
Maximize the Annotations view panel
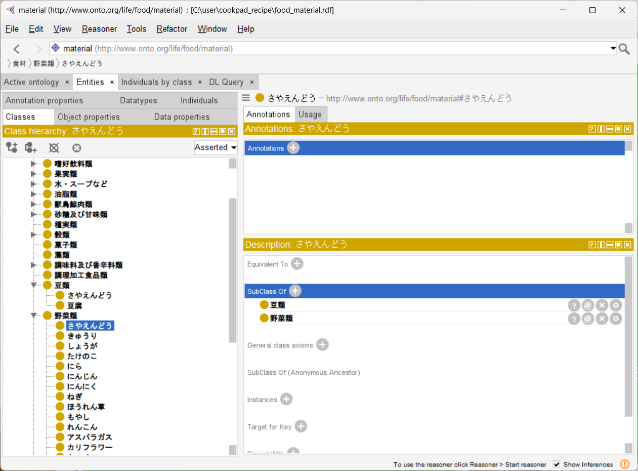click(618, 129)
